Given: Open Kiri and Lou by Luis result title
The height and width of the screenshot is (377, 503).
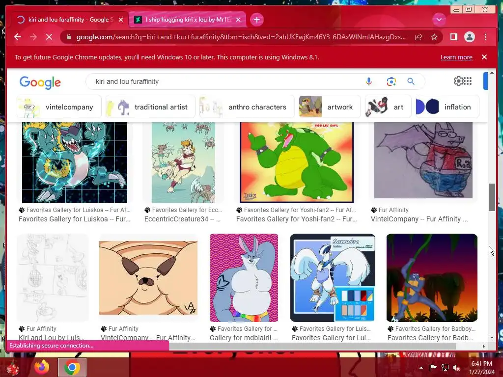Looking at the screenshot, I should coord(51,338).
